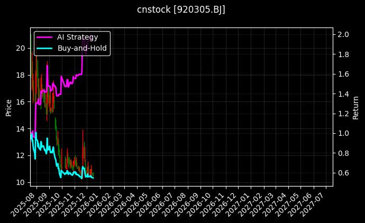Click the 18 price tick label

coord(20,75)
